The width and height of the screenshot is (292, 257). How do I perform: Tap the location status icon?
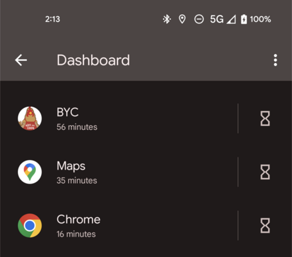(x=182, y=19)
